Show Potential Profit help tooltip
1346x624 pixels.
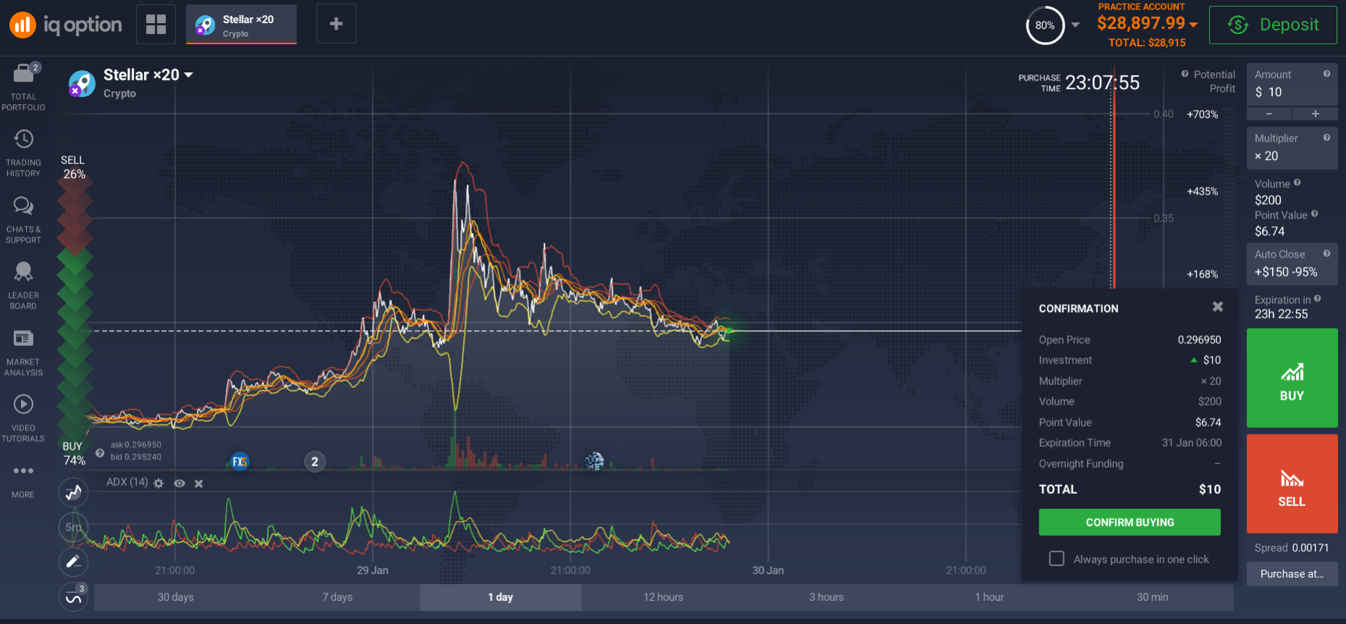pyautogui.click(x=1185, y=74)
